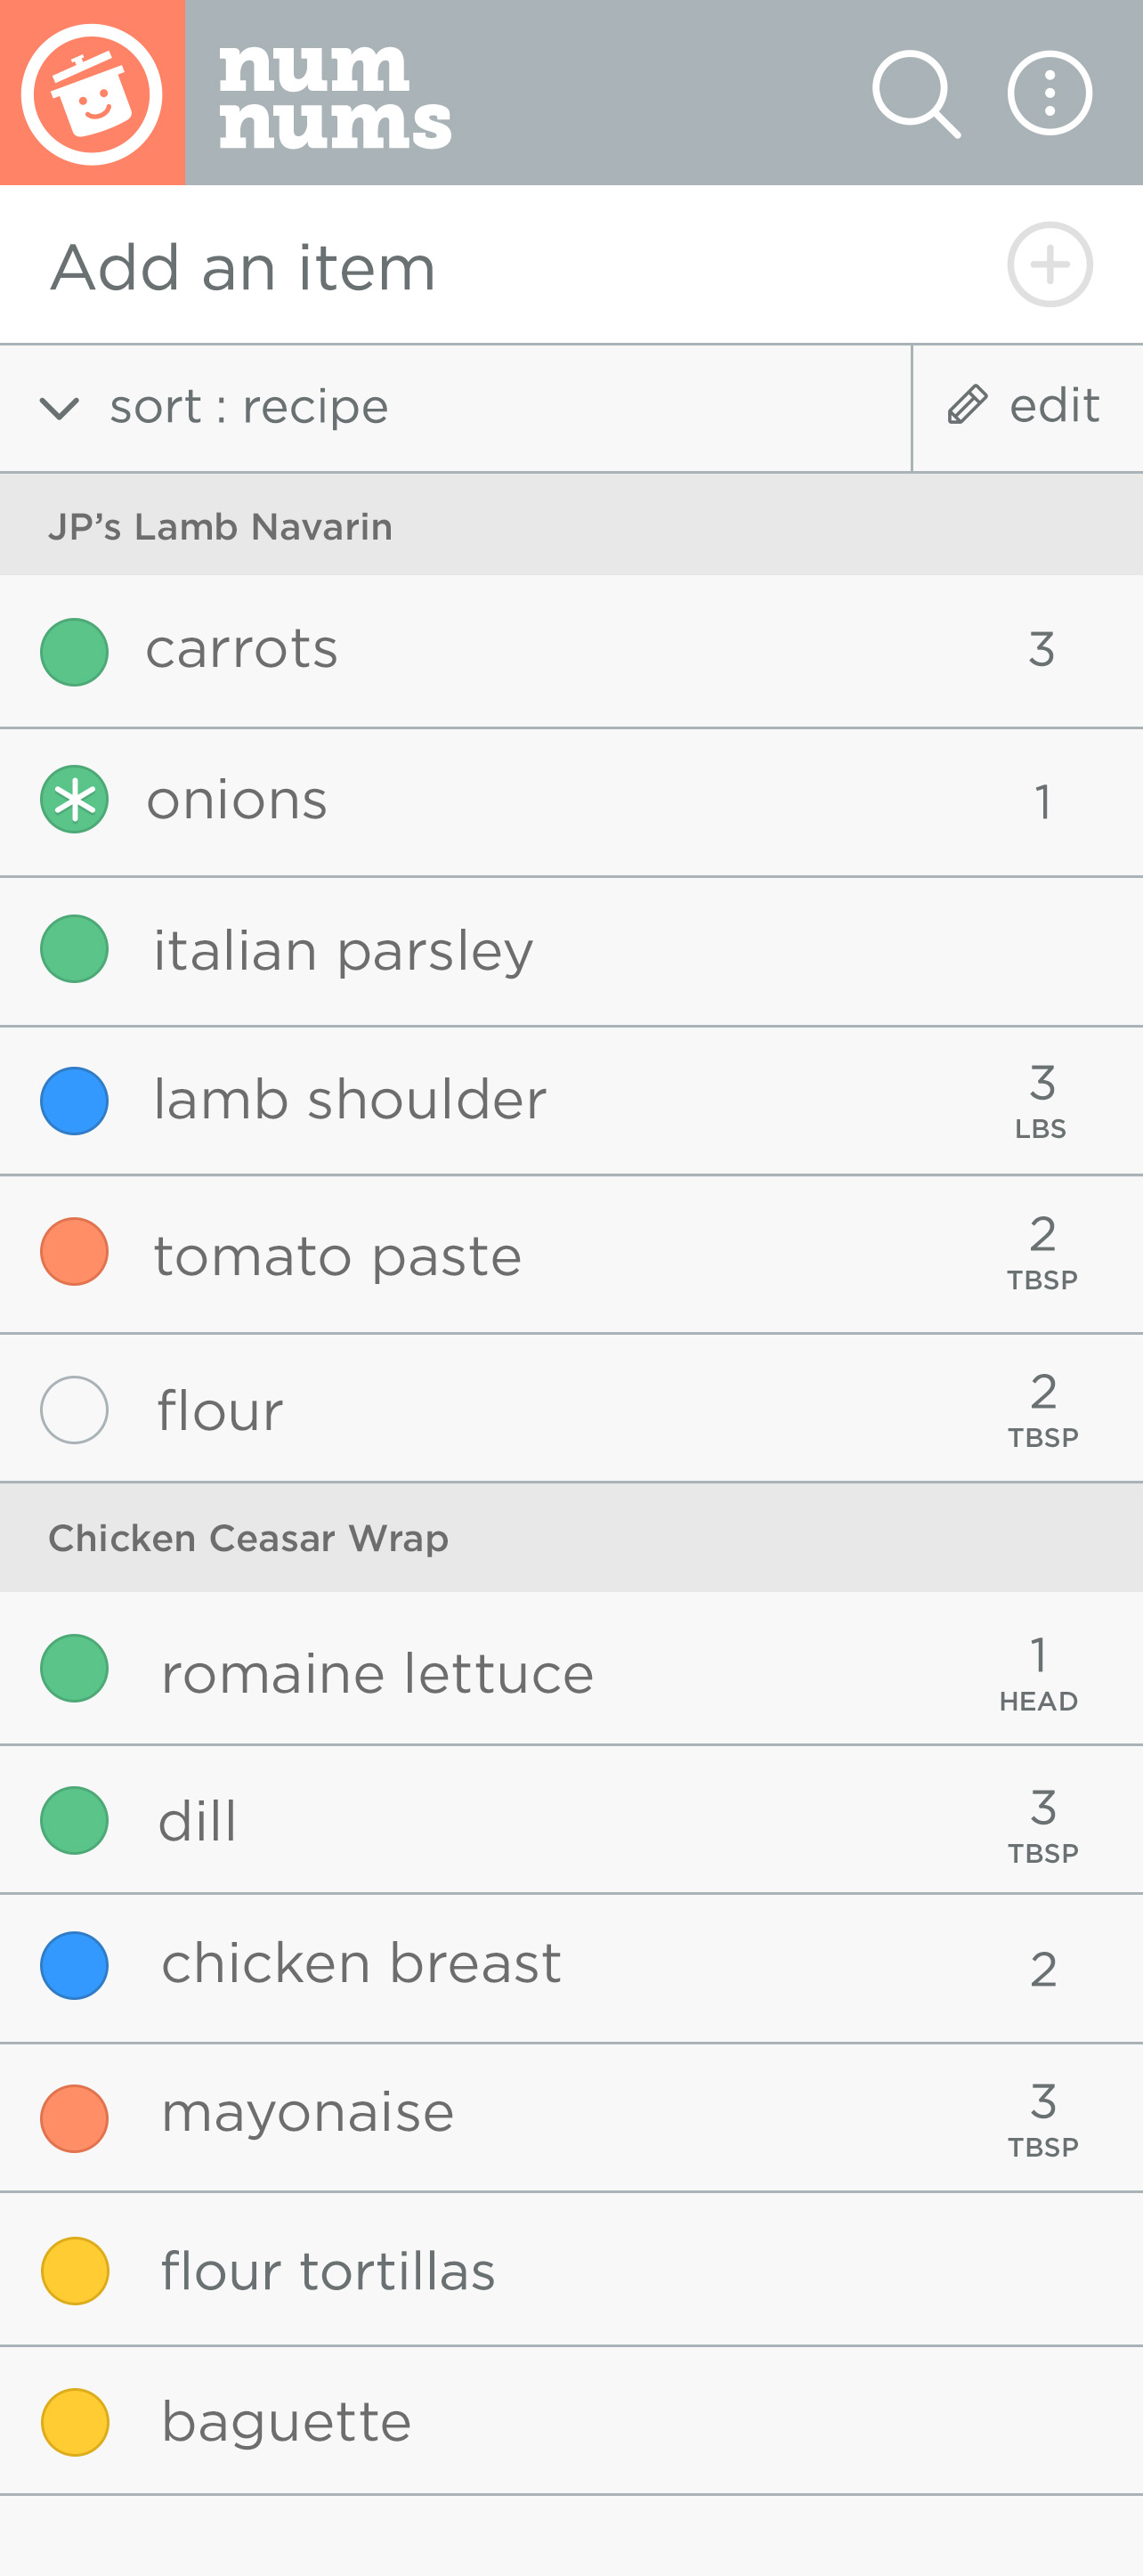Open the num nums pot logo
The height and width of the screenshot is (2576, 1143).
(92, 93)
